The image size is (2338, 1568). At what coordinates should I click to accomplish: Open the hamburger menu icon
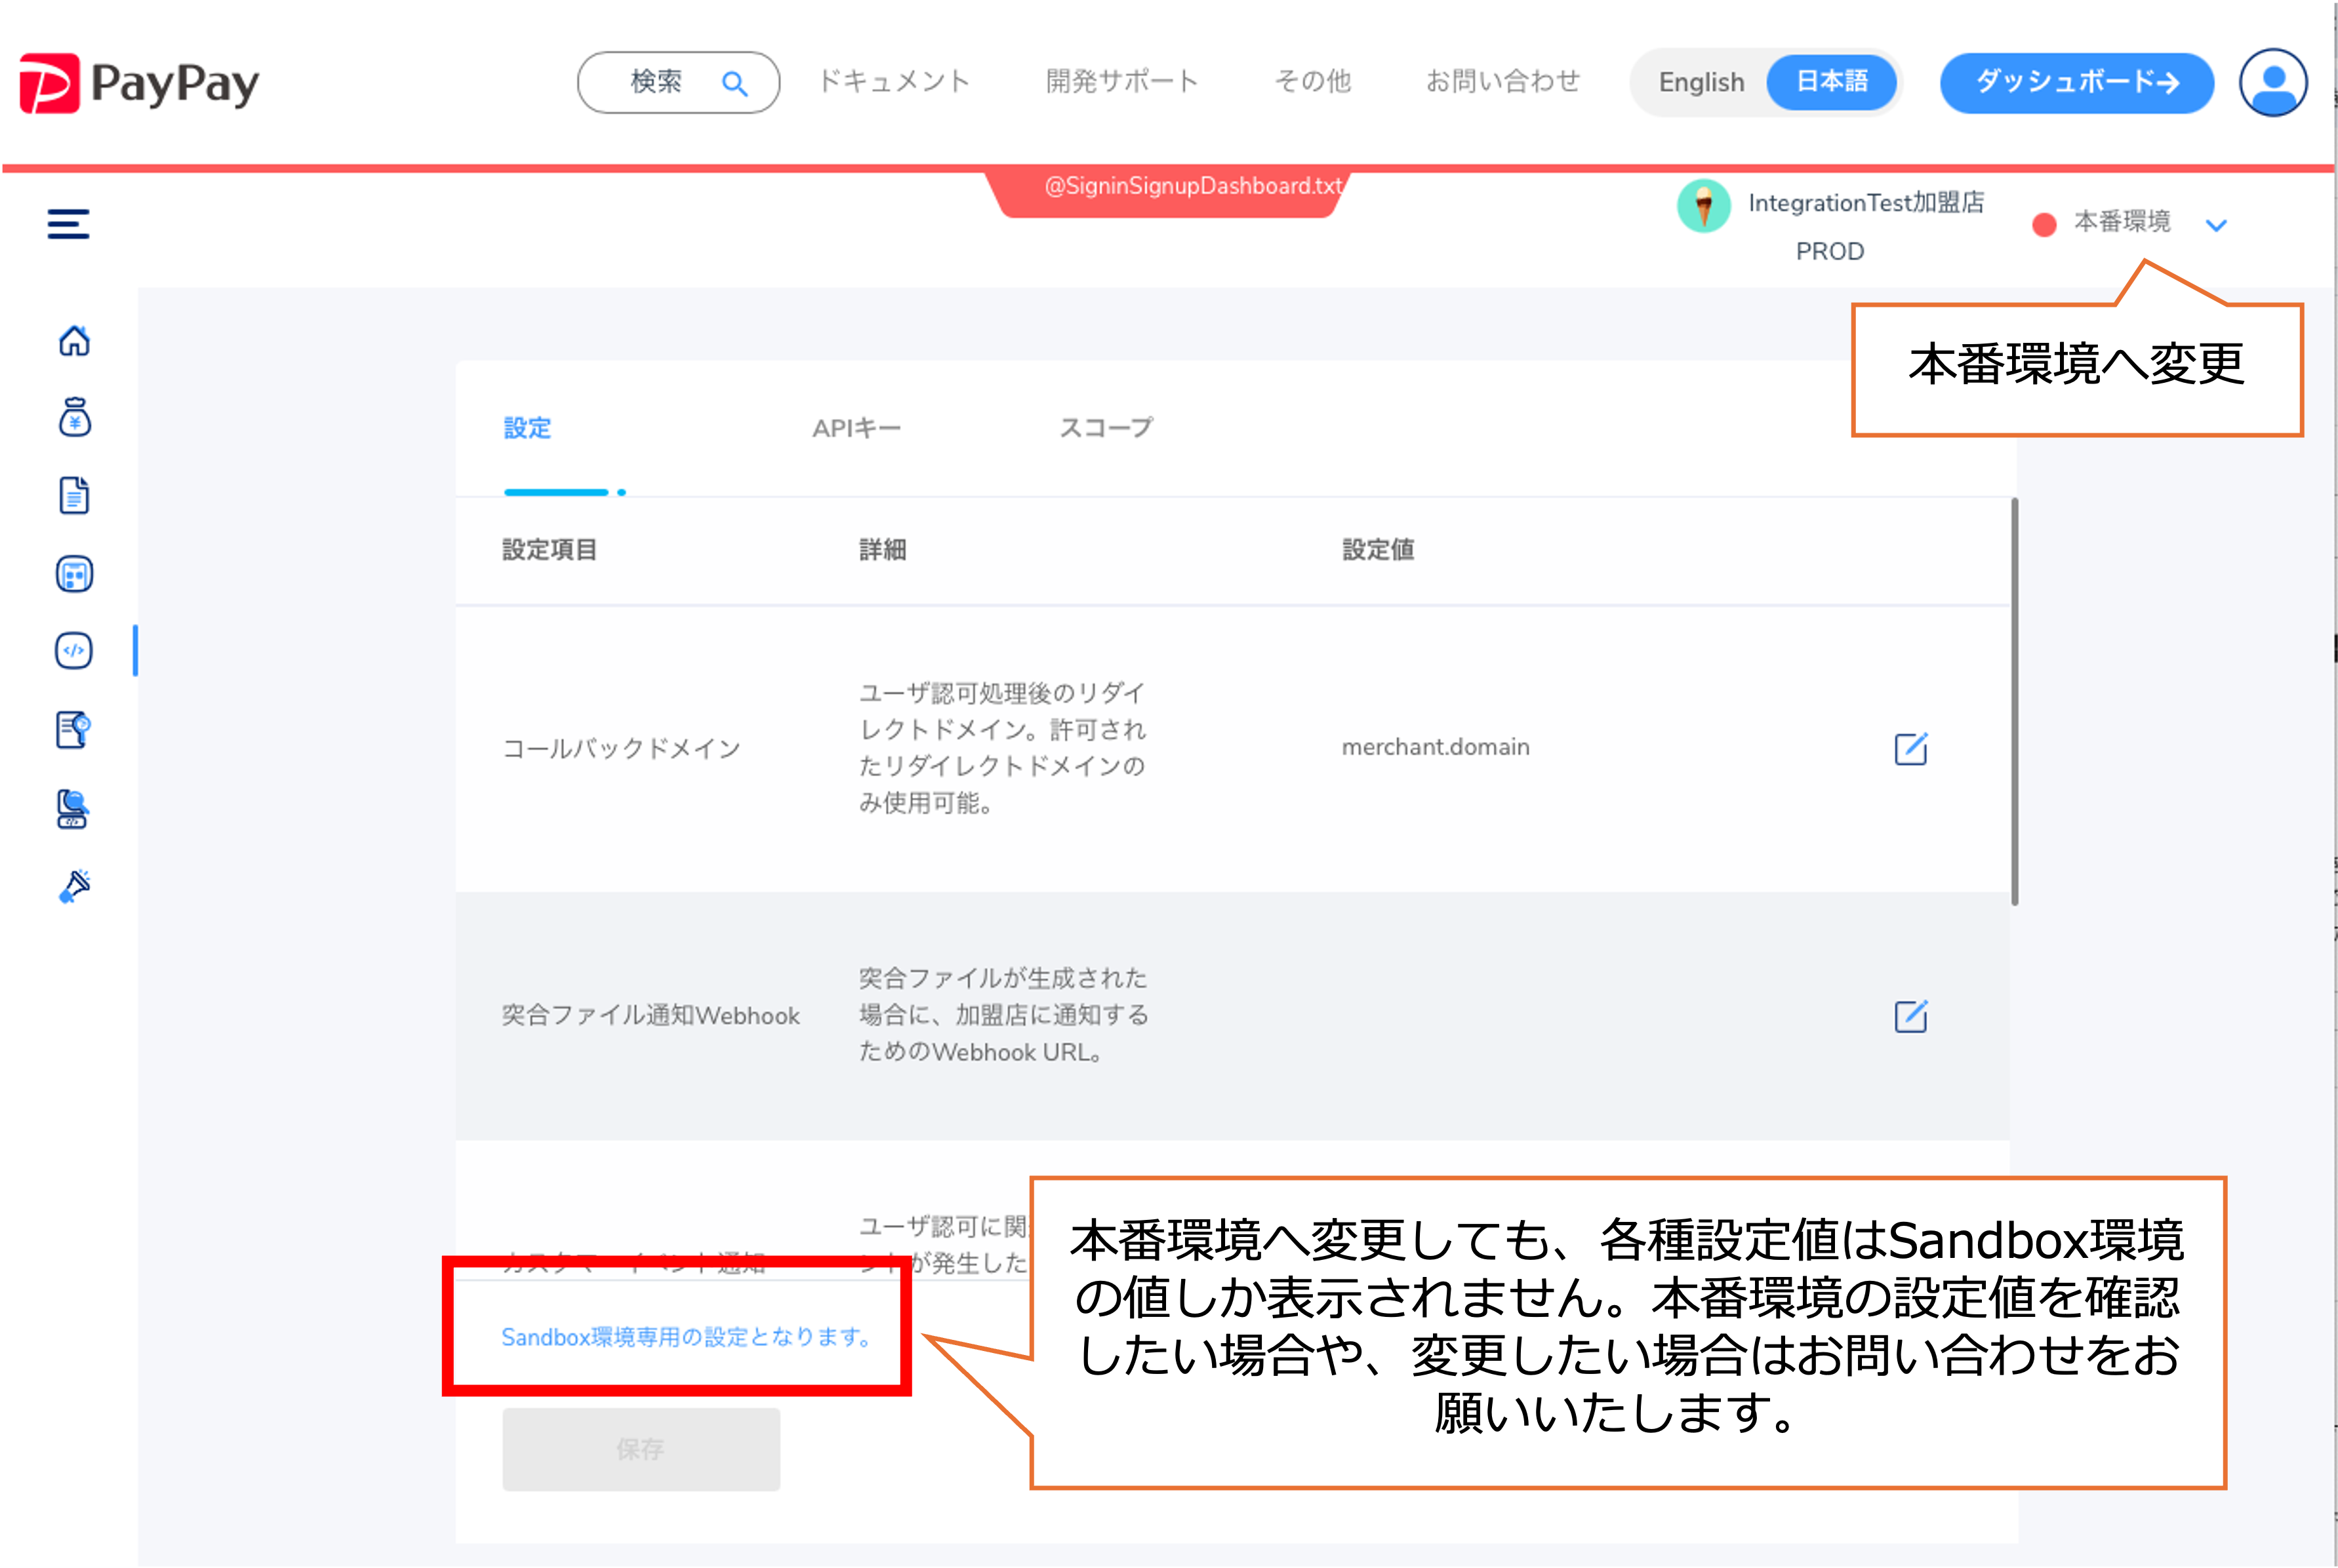pos(68,224)
